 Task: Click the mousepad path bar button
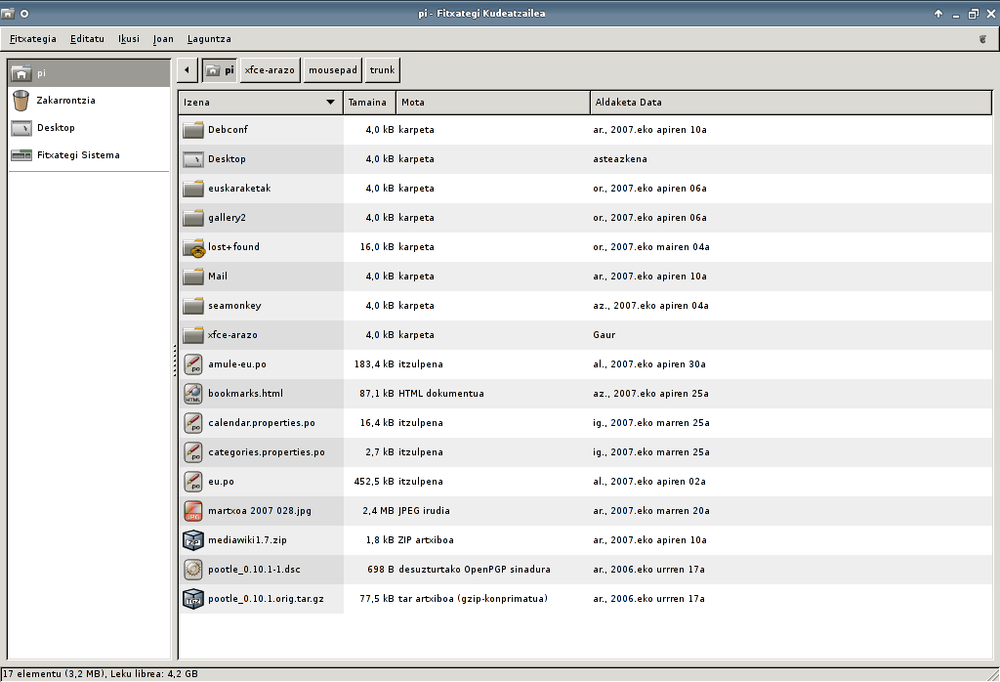[x=333, y=70]
